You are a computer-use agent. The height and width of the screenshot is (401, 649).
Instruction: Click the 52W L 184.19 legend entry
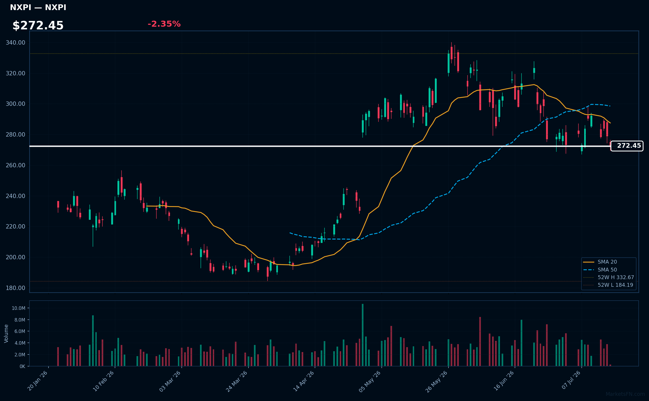[608, 285]
